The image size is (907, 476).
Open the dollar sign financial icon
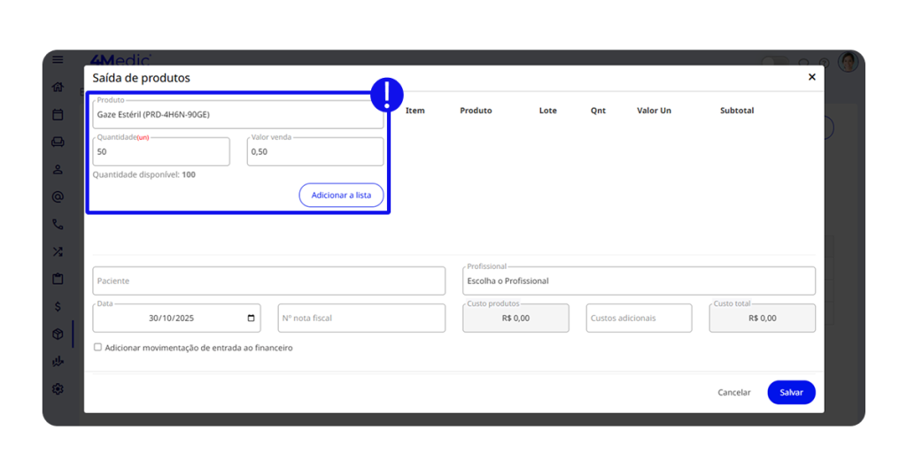click(x=58, y=306)
